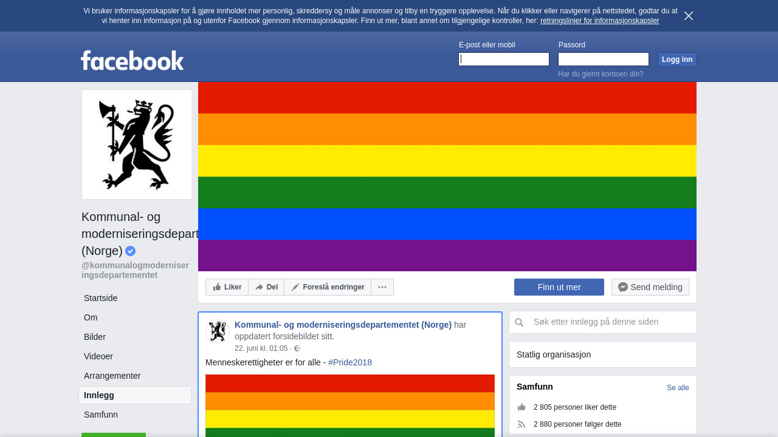This screenshot has height=437, width=778.
Task: Select Innlegg in the sidebar
Action: [135, 395]
